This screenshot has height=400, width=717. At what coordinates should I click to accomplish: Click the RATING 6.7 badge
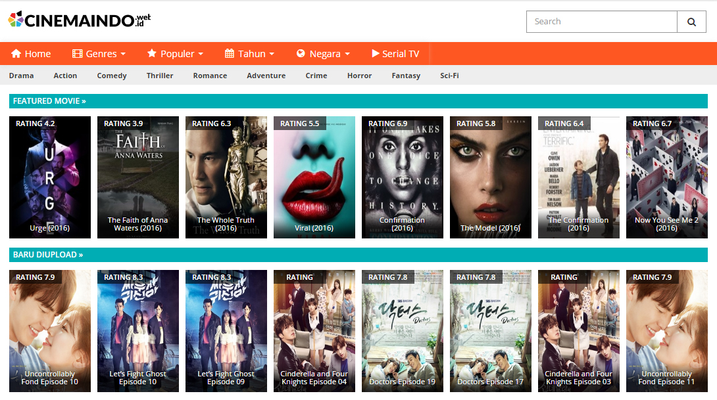click(652, 123)
